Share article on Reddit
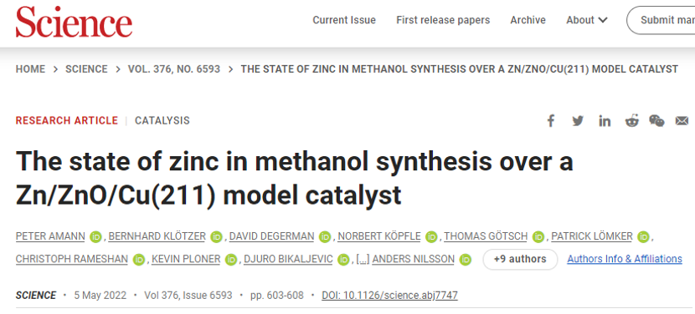Viewport: 695px width, 314px height. [x=631, y=121]
